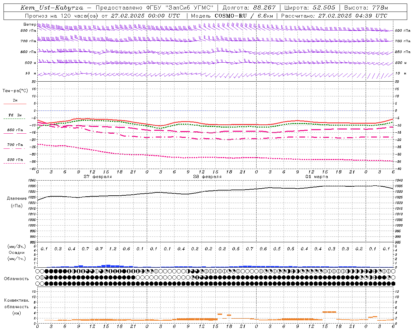Click the (км) unit of the convective cloud panel
The height and width of the screenshot is (329, 412).
17,313
